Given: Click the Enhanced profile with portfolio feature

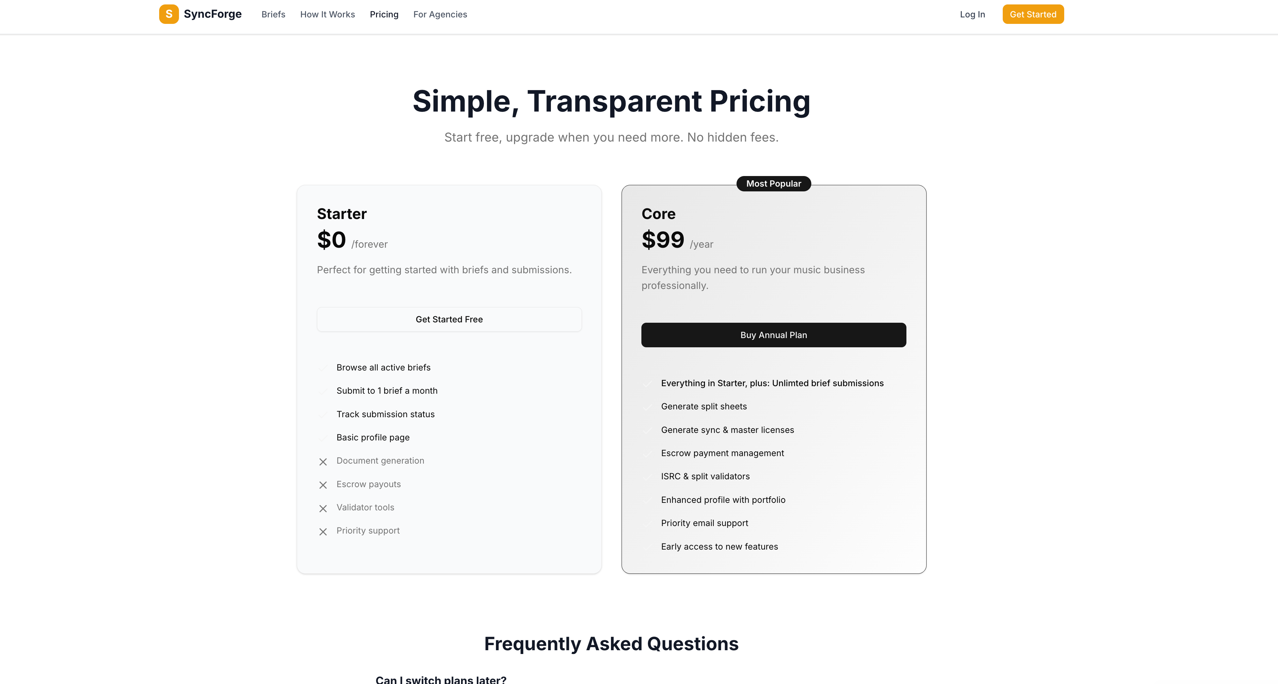Looking at the screenshot, I should pyautogui.click(x=723, y=500).
